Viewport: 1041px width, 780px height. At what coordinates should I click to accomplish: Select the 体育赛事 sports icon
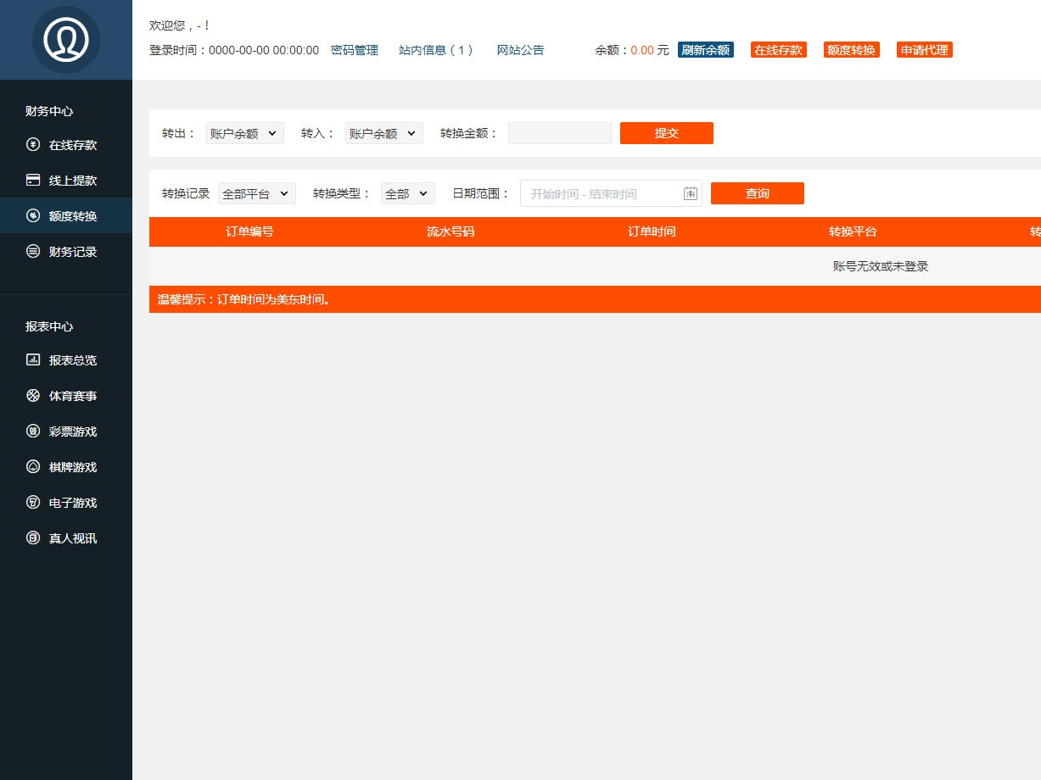point(31,395)
